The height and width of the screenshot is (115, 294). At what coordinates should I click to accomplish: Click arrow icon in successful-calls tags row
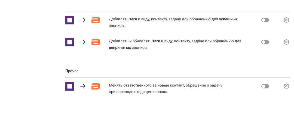(83, 20)
